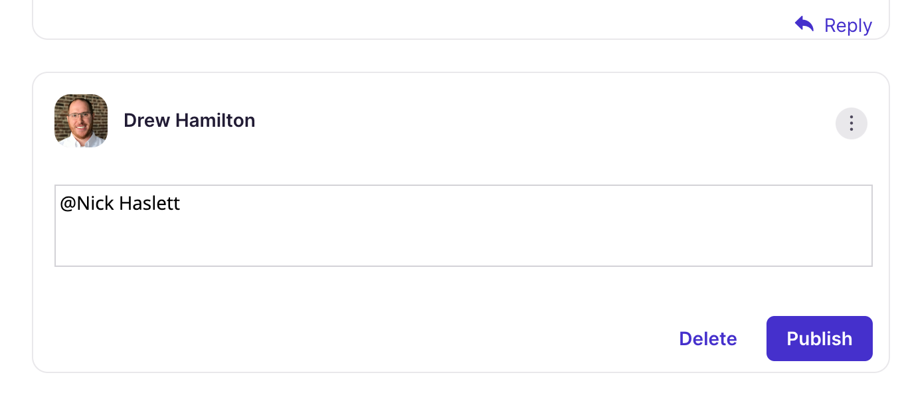902x393 pixels.
Task: Show more actions for Drew Hamilton's comment
Action: click(x=851, y=123)
